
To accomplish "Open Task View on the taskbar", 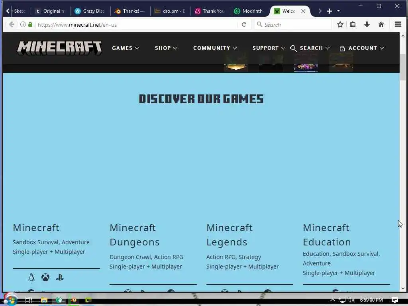I will click(29, 300).
